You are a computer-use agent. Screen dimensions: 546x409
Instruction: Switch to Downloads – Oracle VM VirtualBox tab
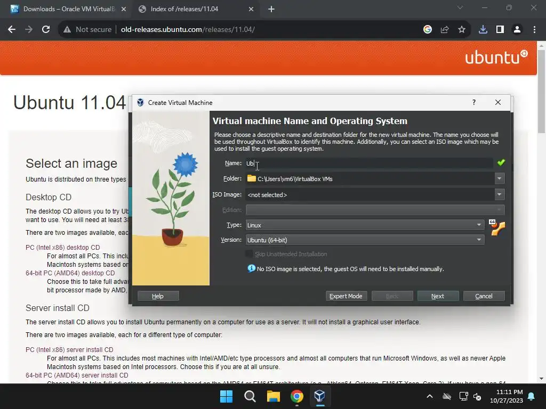coord(69,9)
